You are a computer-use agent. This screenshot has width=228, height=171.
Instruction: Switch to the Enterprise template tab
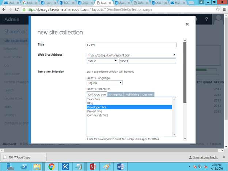click(x=115, y=95)
